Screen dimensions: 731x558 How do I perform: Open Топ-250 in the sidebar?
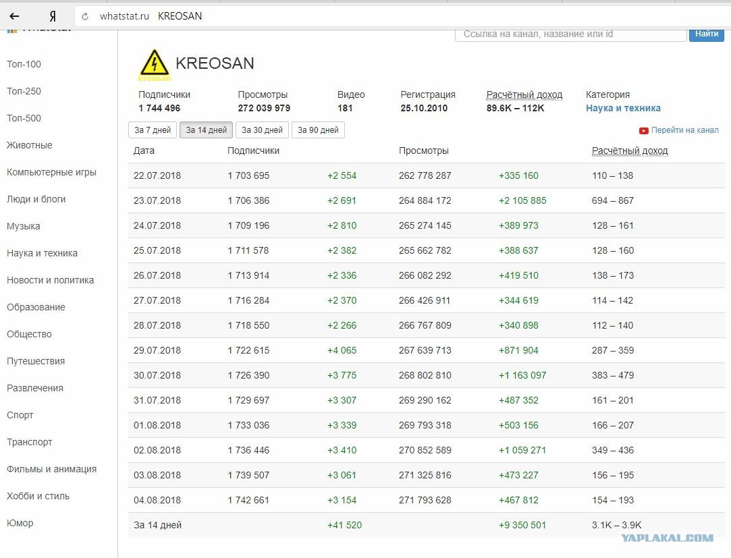click(x=24, y=91)
